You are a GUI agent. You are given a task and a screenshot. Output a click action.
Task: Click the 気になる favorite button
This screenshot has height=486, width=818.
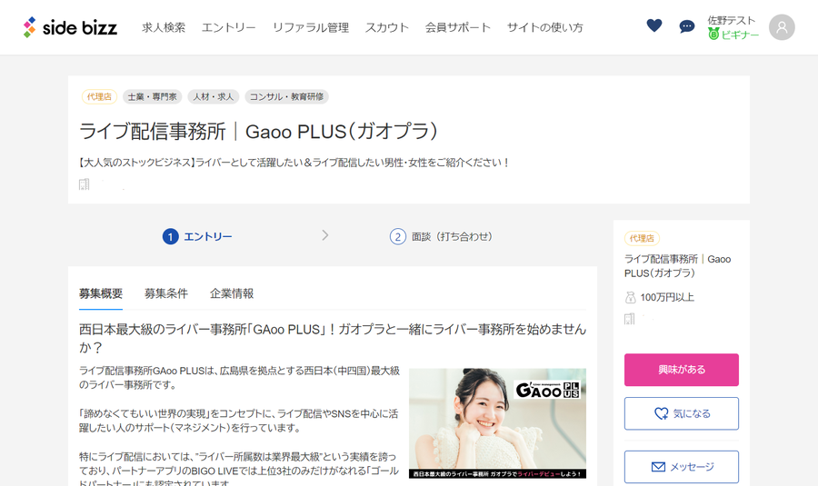tap(682, 413)
